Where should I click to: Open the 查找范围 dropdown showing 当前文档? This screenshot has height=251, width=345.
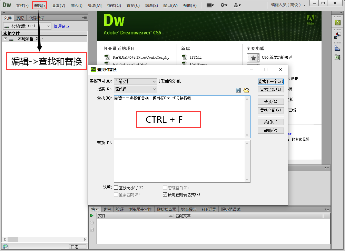tap(136, 81)
